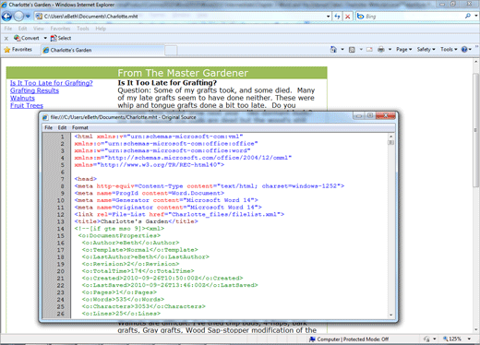Expand the Convert button dropdown arrow
The width and height of the screenshot is (480, 345).
(45, 38)
